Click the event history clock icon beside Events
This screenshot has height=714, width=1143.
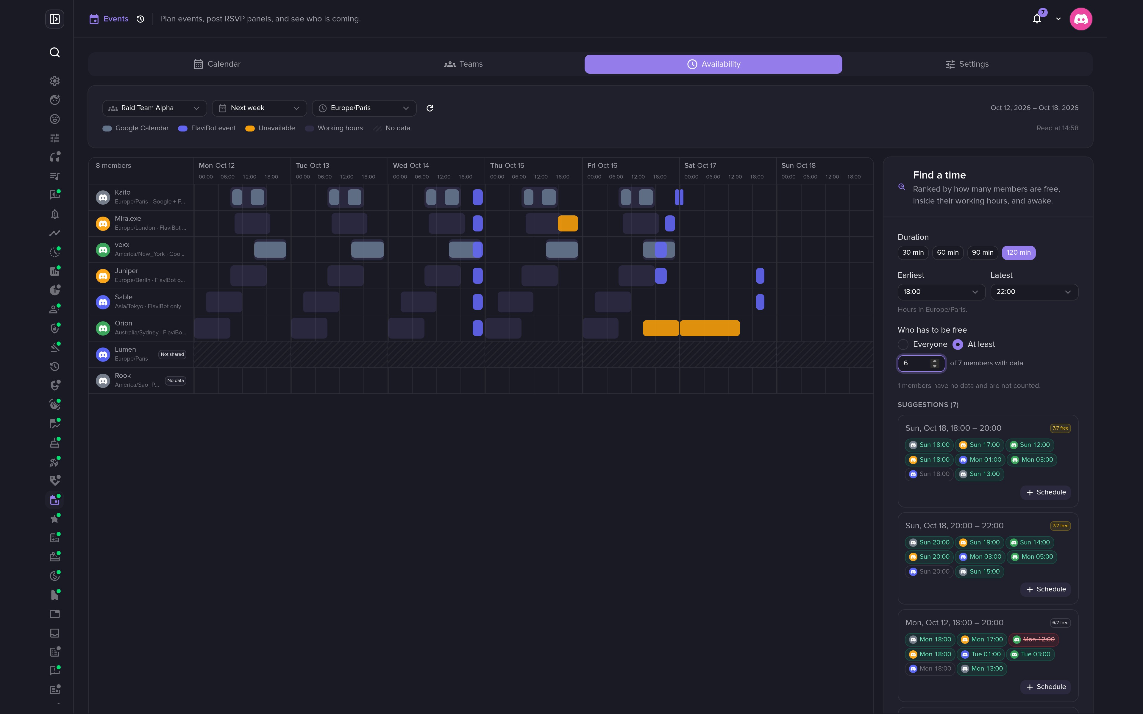pyautogui.click(x=140, y=19)
